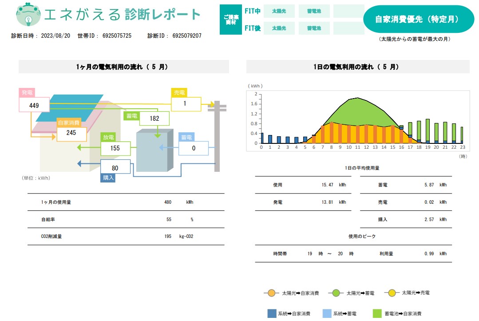Click 利用量 peak value 0.99
479x321 pixels.
tap(429, 254)
